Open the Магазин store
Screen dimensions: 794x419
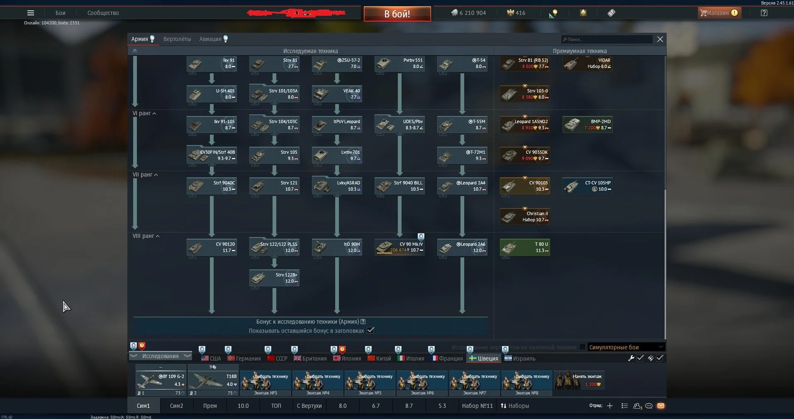tap(719, 13)
